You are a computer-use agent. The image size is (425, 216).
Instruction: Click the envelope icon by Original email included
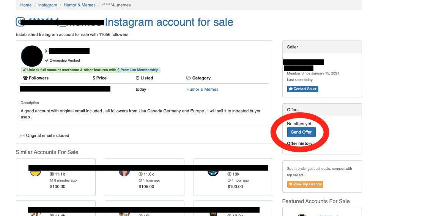tap(23, 135)
